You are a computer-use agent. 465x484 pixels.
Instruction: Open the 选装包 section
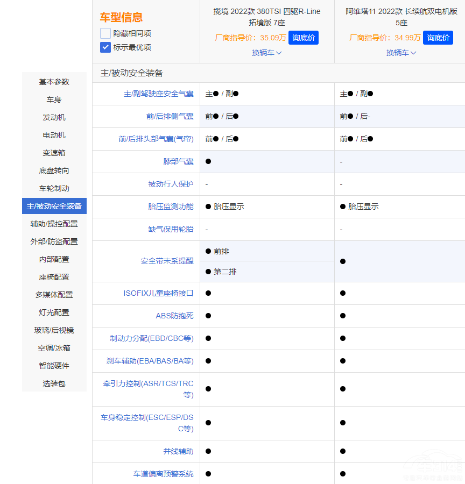click(54, 383)
